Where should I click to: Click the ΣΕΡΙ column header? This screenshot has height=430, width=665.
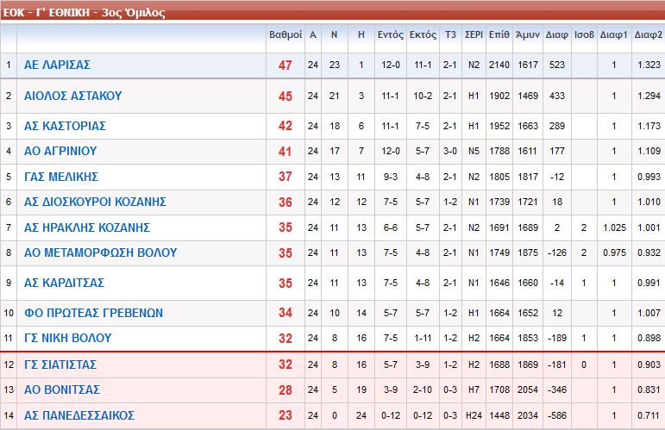click(x=474, y=35)
